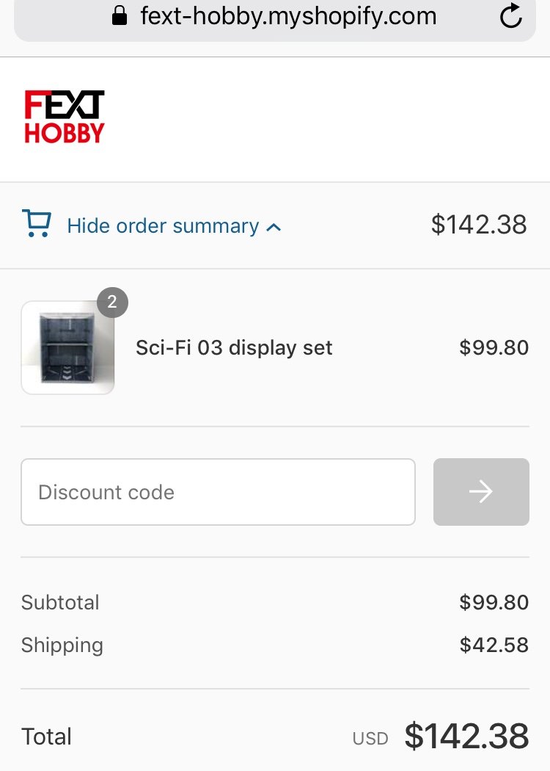This screenshot has height=771, width=550.
Task: Tap the fext-hobby.myshopify.com address bar
Action: click(274, 16)
